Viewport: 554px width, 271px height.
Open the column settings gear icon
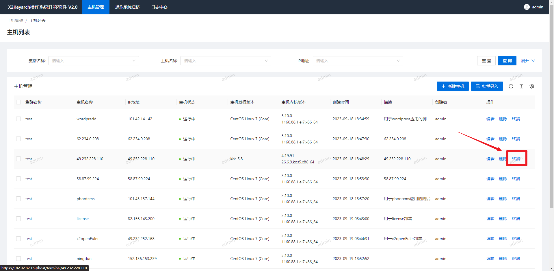(531, 86)
